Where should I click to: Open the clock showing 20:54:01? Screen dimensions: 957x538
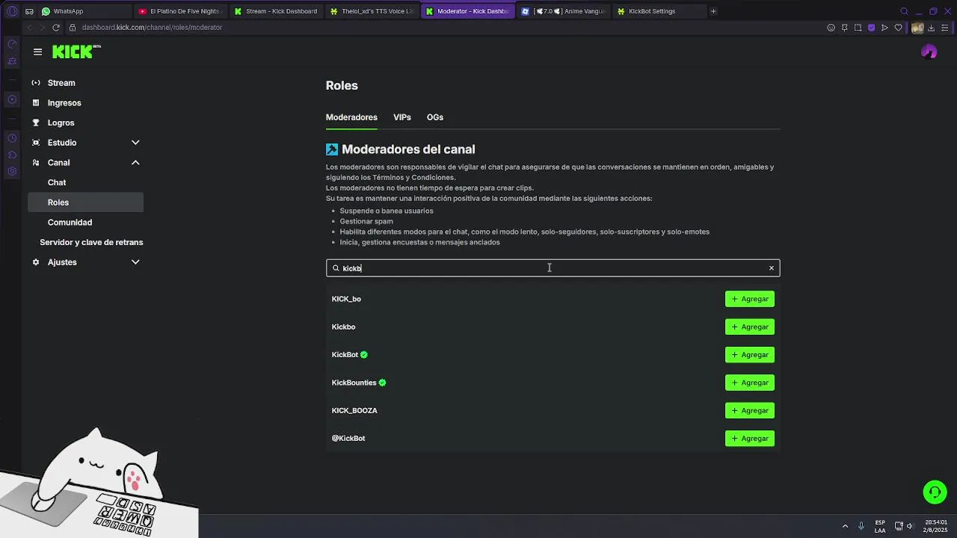[x=935, y=526]
